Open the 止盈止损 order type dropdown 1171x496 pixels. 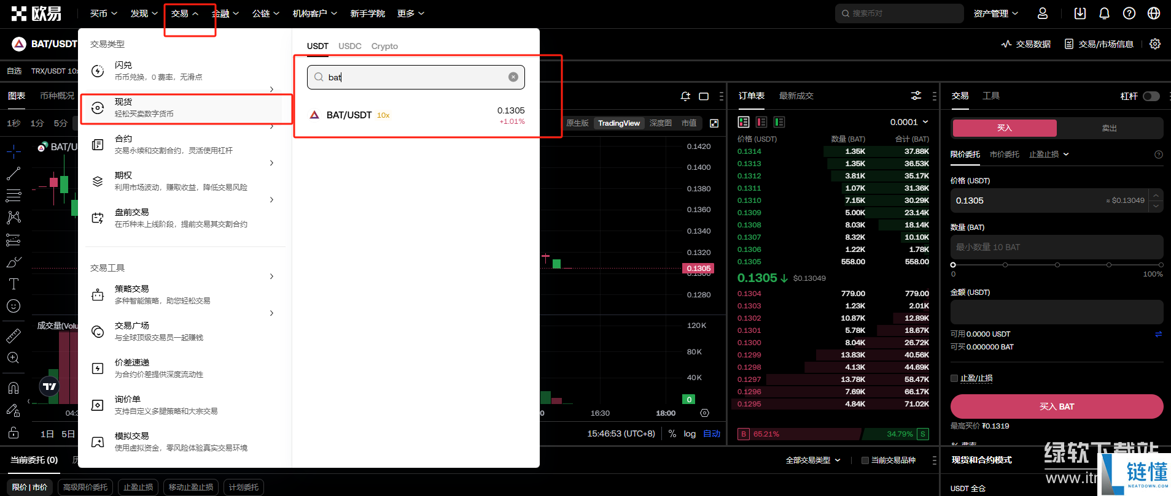pos(1049,155)
